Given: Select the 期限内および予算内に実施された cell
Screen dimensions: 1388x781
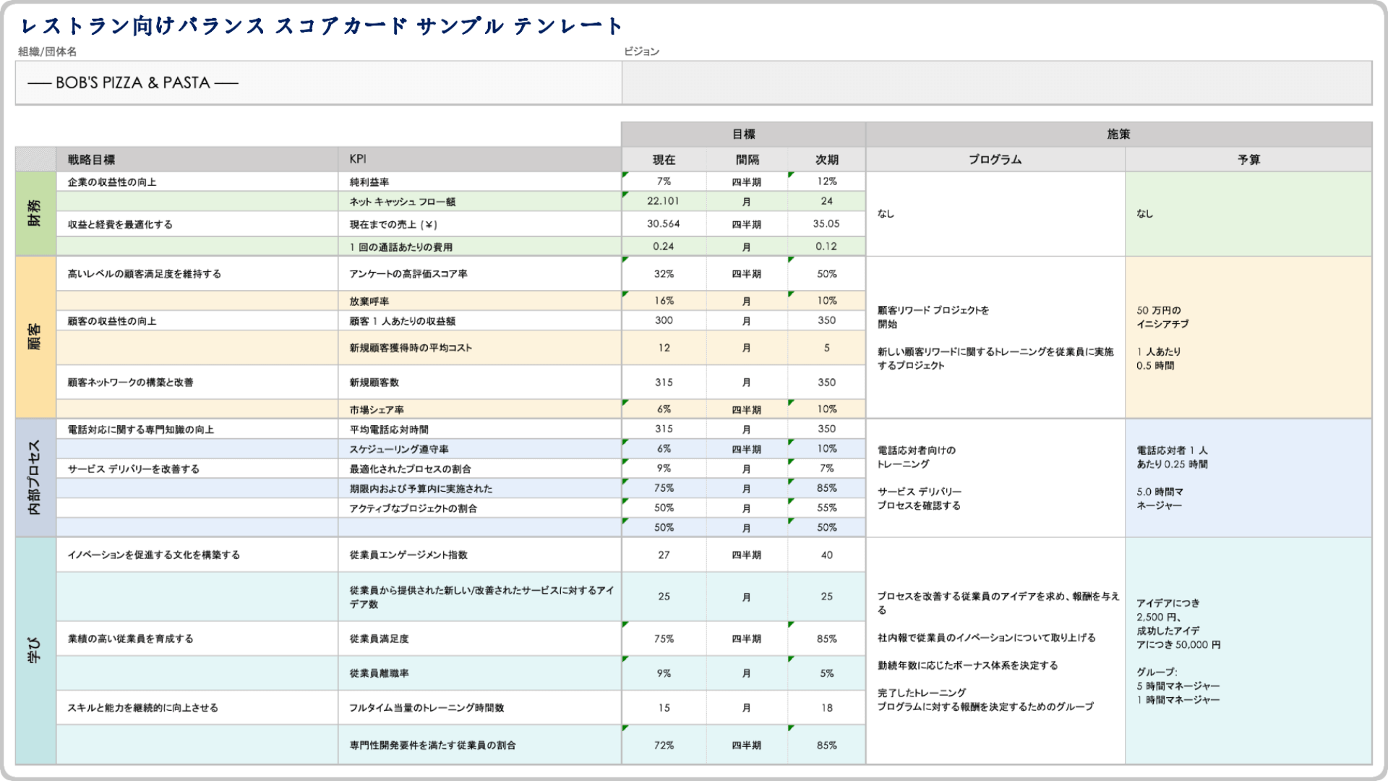Looking at the screenshot, I should coord(480,488).
